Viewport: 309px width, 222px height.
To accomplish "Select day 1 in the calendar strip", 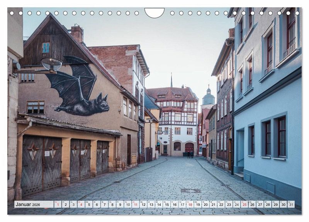I will (x=58, y=204).
